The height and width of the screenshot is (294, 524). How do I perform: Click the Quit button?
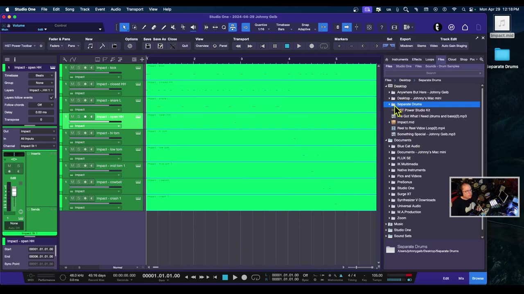pos(185,46)
